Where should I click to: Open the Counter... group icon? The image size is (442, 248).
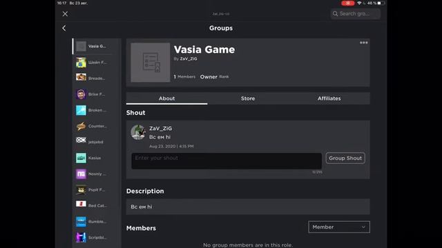(x=81, y=126)
